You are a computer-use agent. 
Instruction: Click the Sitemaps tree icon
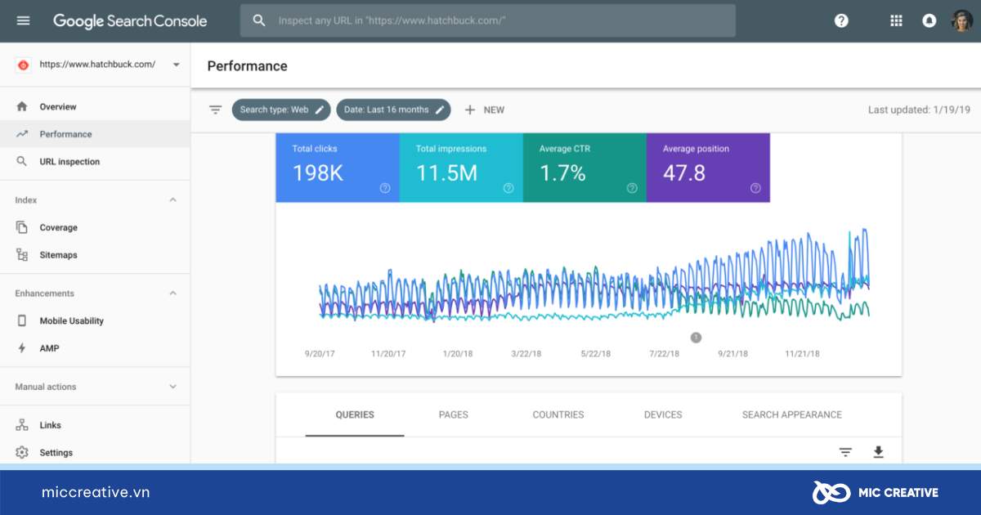click(22, 255)
